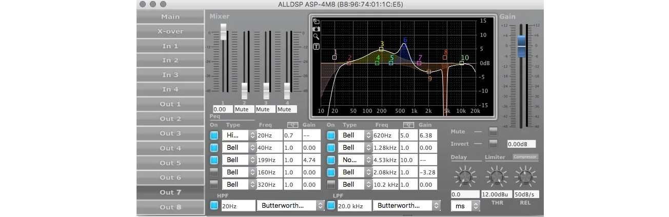Click the Q button above the left PEQ column
Screen dimensions: 669x217
[x=292, y=125]
